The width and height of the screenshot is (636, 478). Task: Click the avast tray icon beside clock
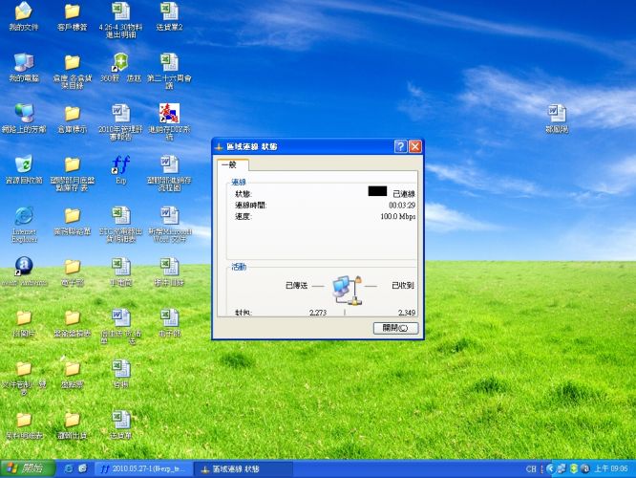[584, 469]
